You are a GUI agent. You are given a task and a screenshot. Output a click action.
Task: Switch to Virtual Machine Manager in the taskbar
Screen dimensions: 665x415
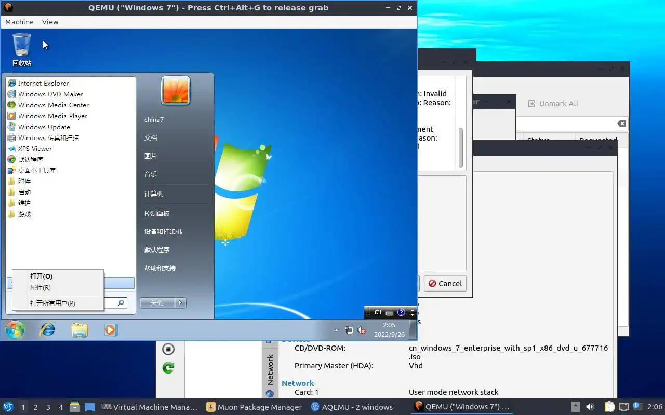[x=149, y=407]
